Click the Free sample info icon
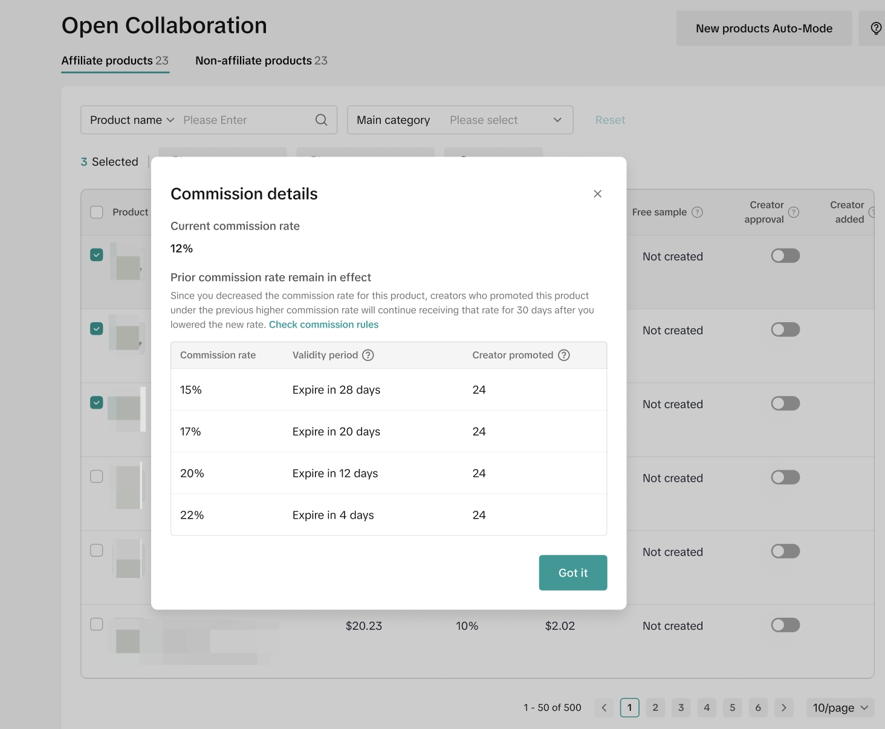Screen dimensions: 885x729 click(x=697, y=212)
